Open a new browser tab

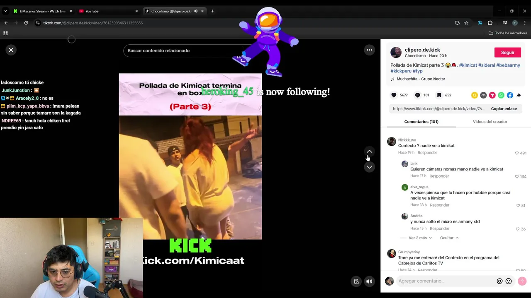click(212, 11)
